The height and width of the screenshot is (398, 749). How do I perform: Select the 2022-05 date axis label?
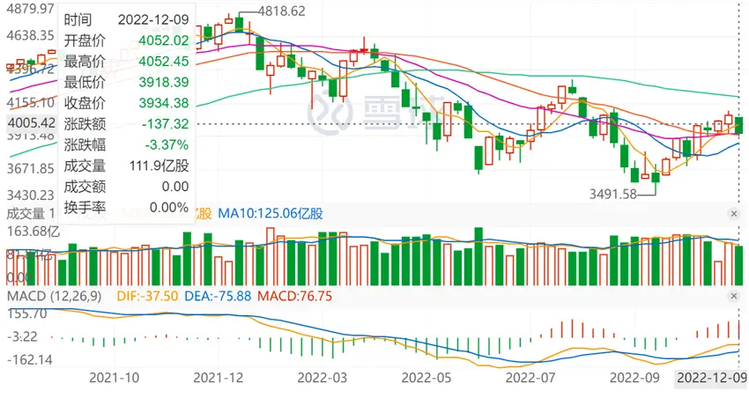(426, 378)
